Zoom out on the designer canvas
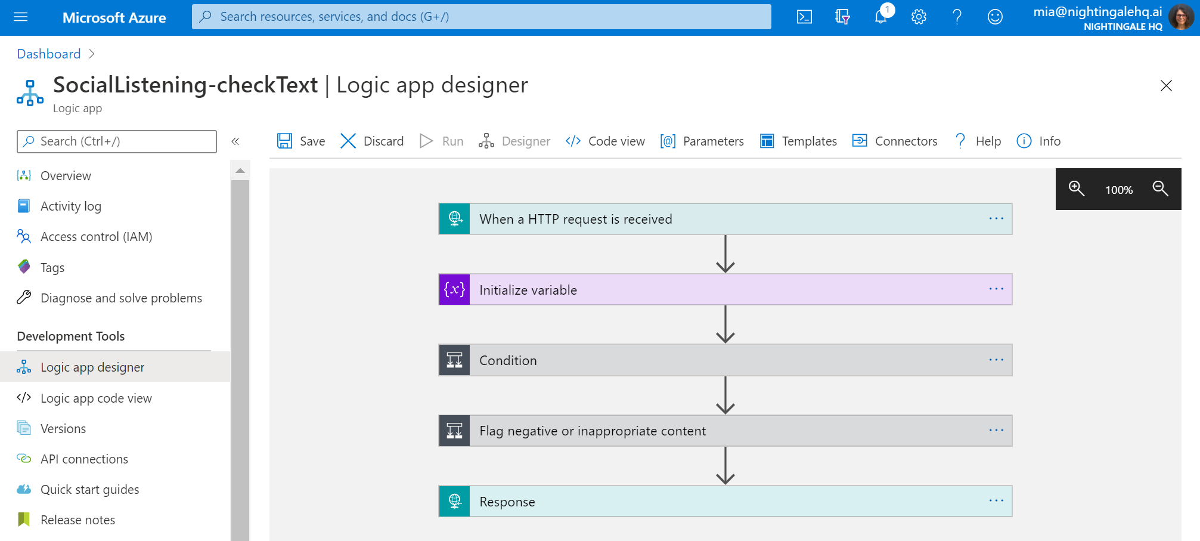The image size is (1200, 541). pos(1160,188)
